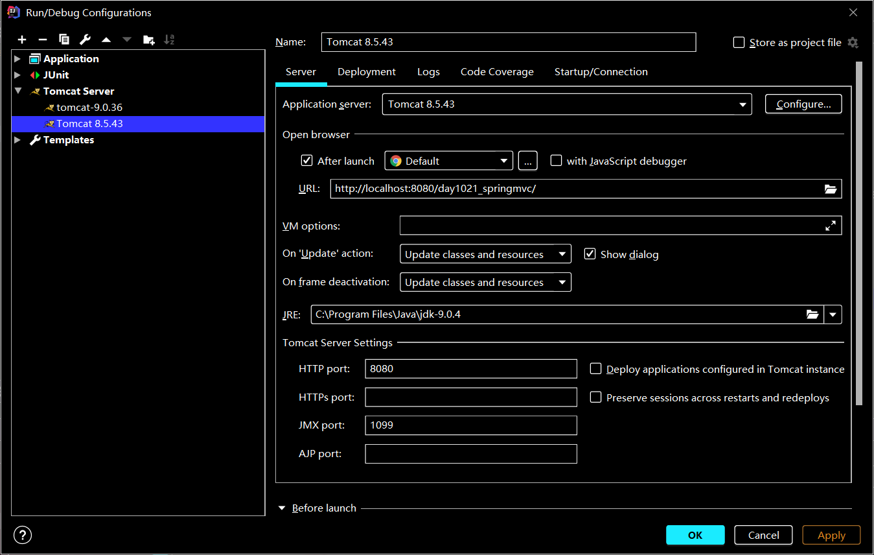Copy the selected configuration
The image size is (874, 555).
[x=63, y=40]
